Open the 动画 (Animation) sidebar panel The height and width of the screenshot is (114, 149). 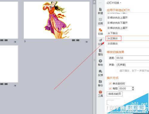tap(100, 21)
